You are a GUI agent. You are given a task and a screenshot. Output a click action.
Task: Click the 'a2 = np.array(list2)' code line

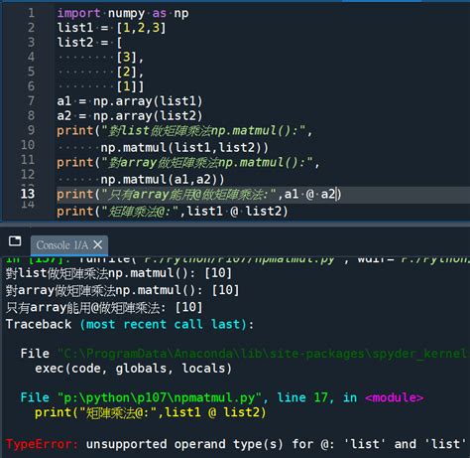[130, 116]
